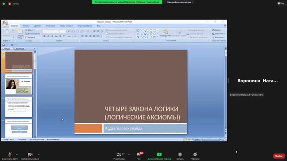This screenshot has width=287, height=161.
Task: Turn on video in Zoom toolbar
Action: (x=30, y=156)
